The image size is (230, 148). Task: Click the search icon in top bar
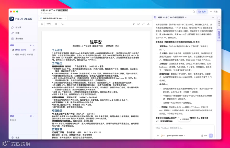194,11
